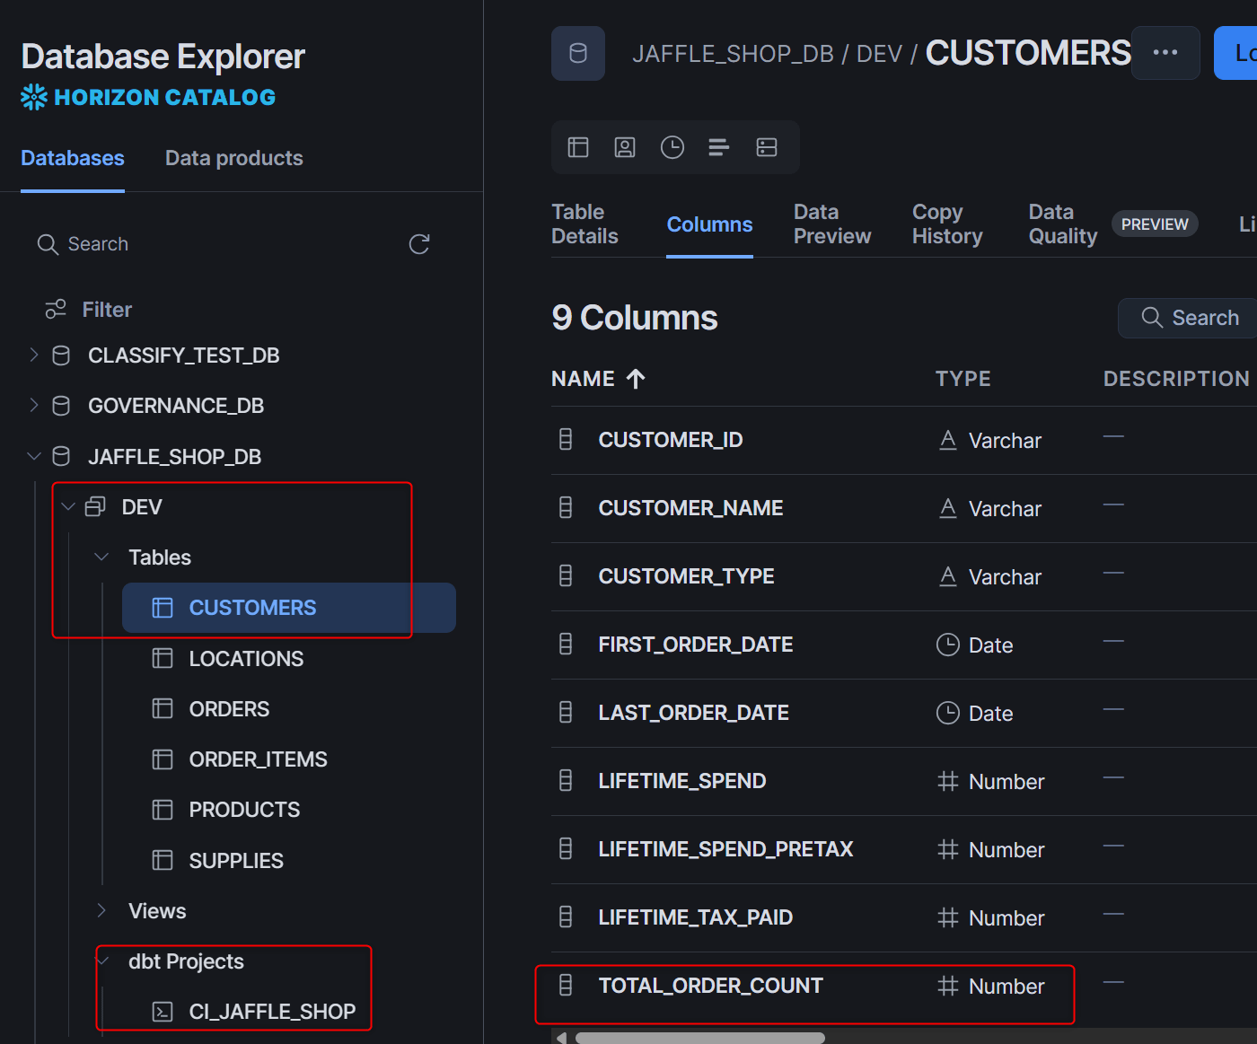Collapse the JAFFLE_SHOP_DB database

34,456
